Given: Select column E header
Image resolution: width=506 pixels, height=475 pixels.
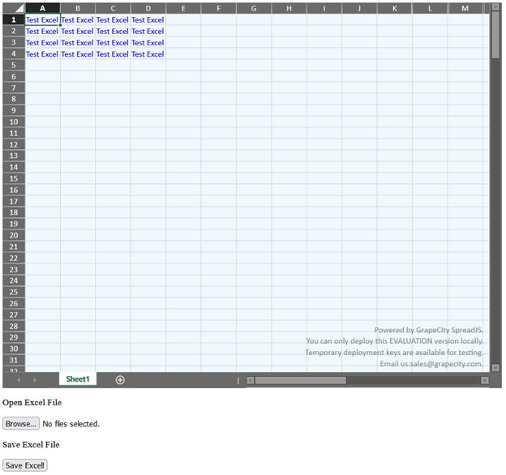Looking at the screenshot, I should click(183, 8).
